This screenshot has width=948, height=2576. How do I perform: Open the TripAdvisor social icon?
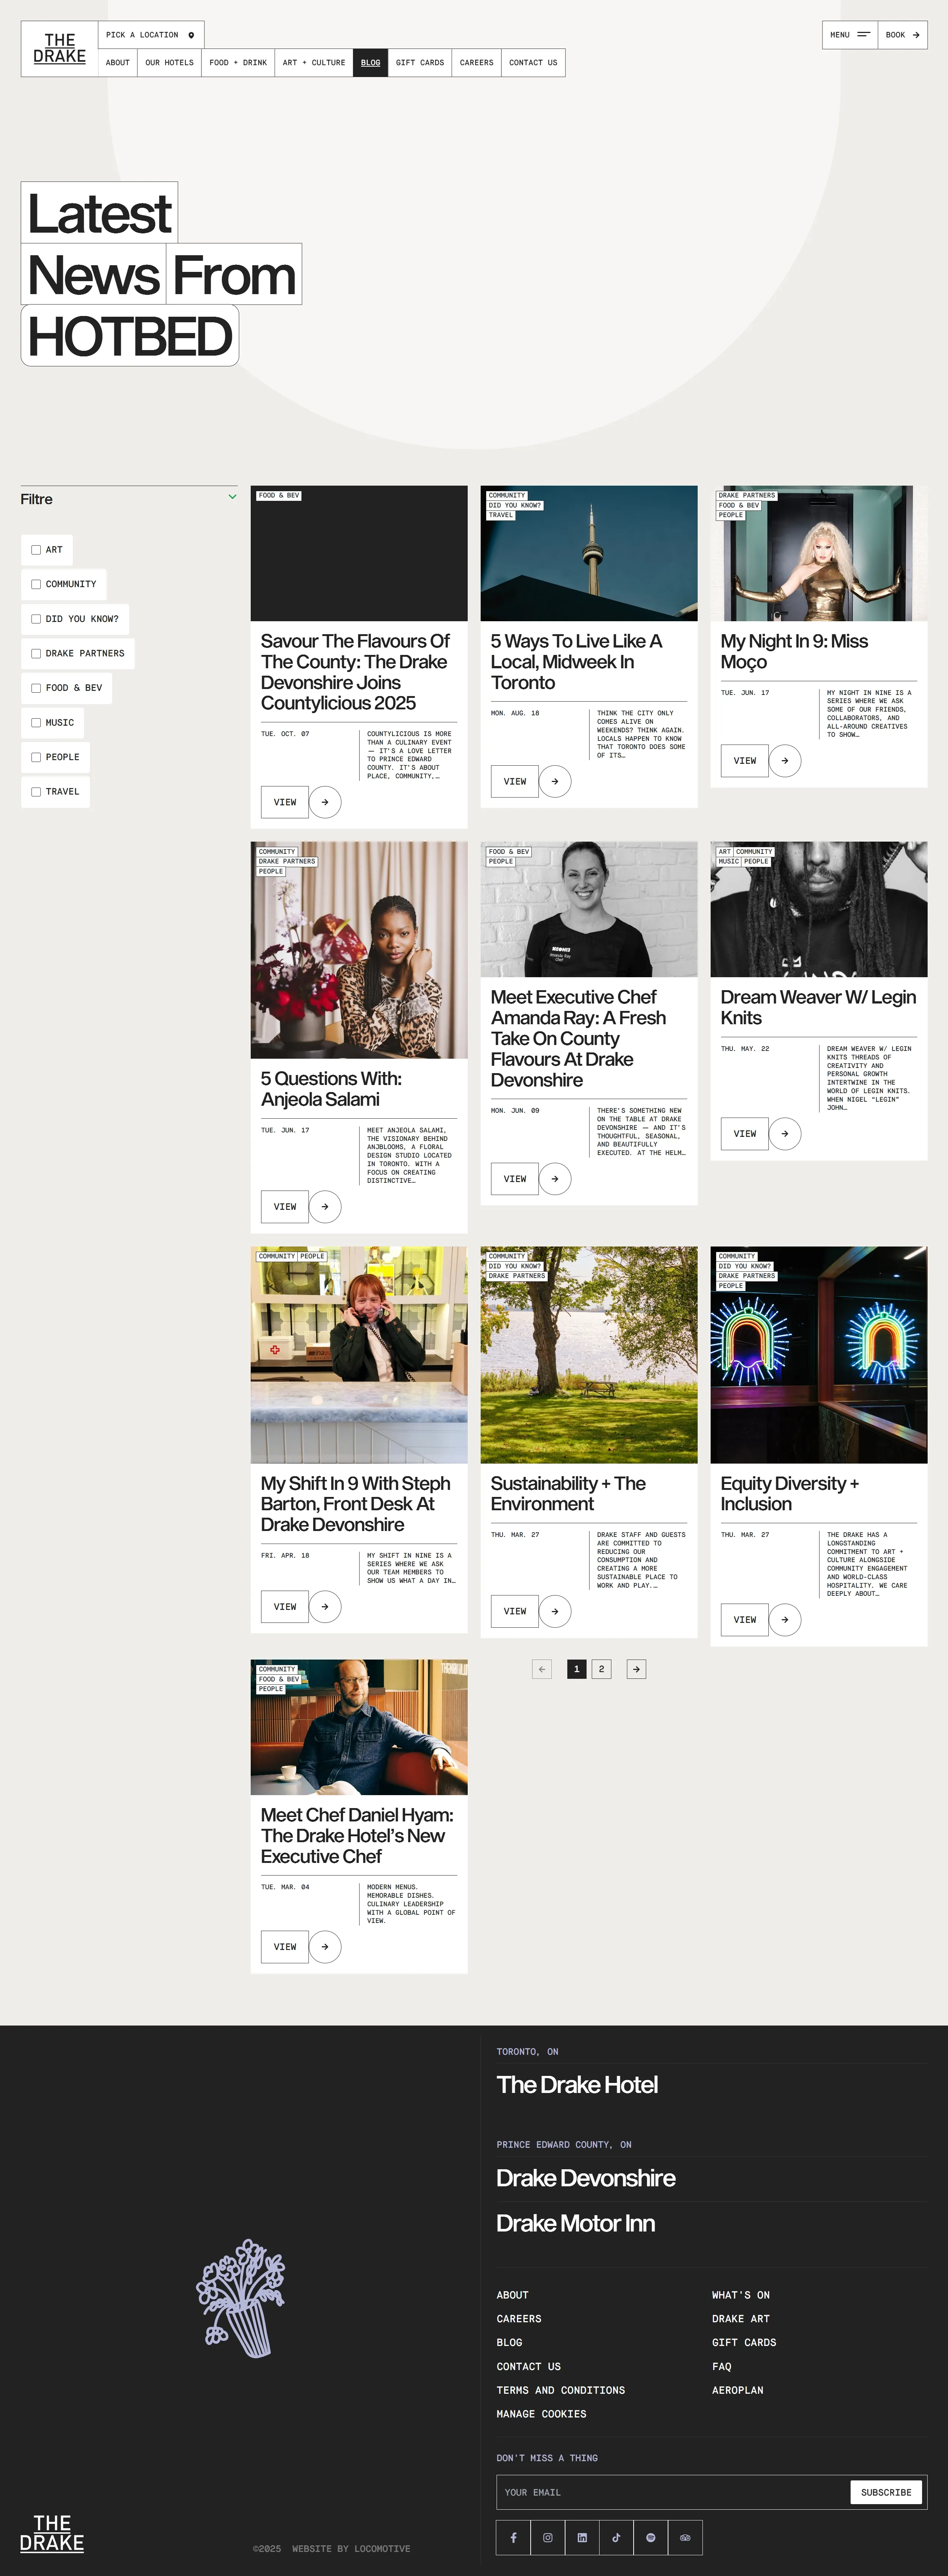[685, 2537]
